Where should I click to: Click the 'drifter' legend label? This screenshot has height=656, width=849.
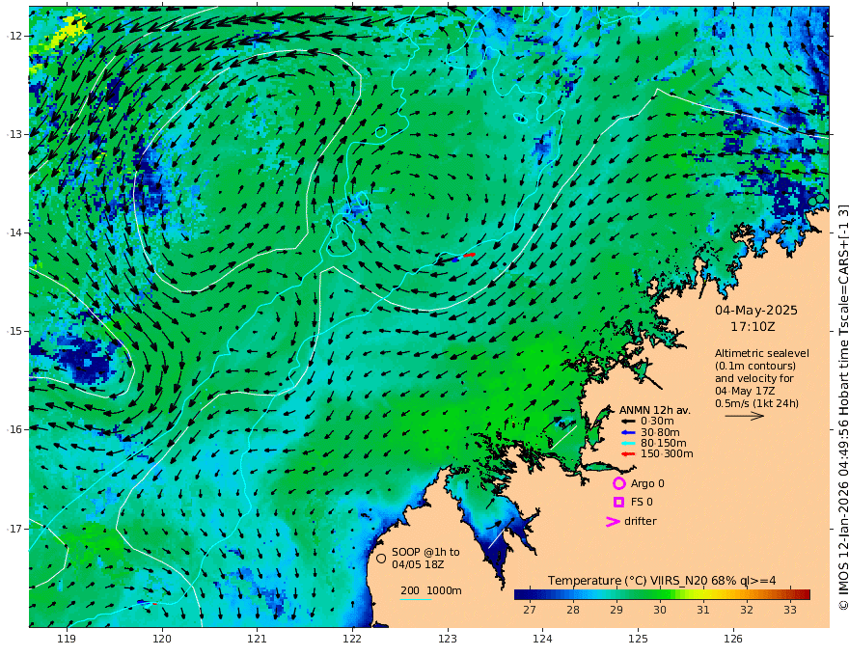(x=640, y=521)
